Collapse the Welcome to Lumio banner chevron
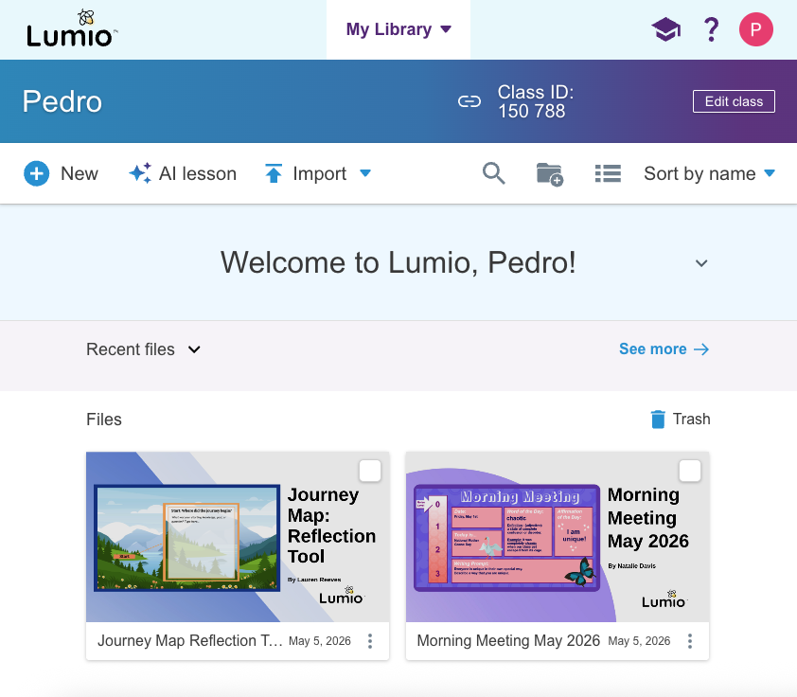Image resolution: width=797 pixels, height=697 pixels. [x=701, y=263]
